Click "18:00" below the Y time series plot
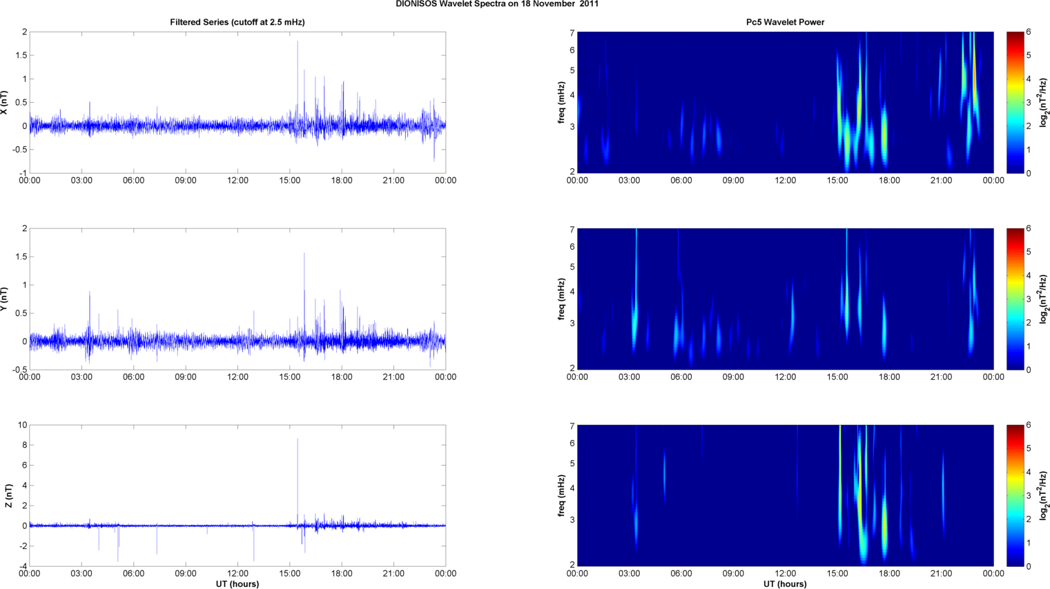 342,377
